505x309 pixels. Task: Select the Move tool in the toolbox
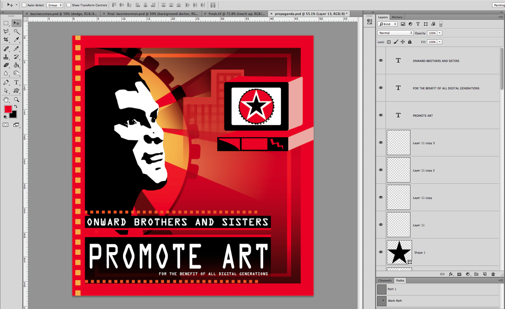[x=16, y=23]
